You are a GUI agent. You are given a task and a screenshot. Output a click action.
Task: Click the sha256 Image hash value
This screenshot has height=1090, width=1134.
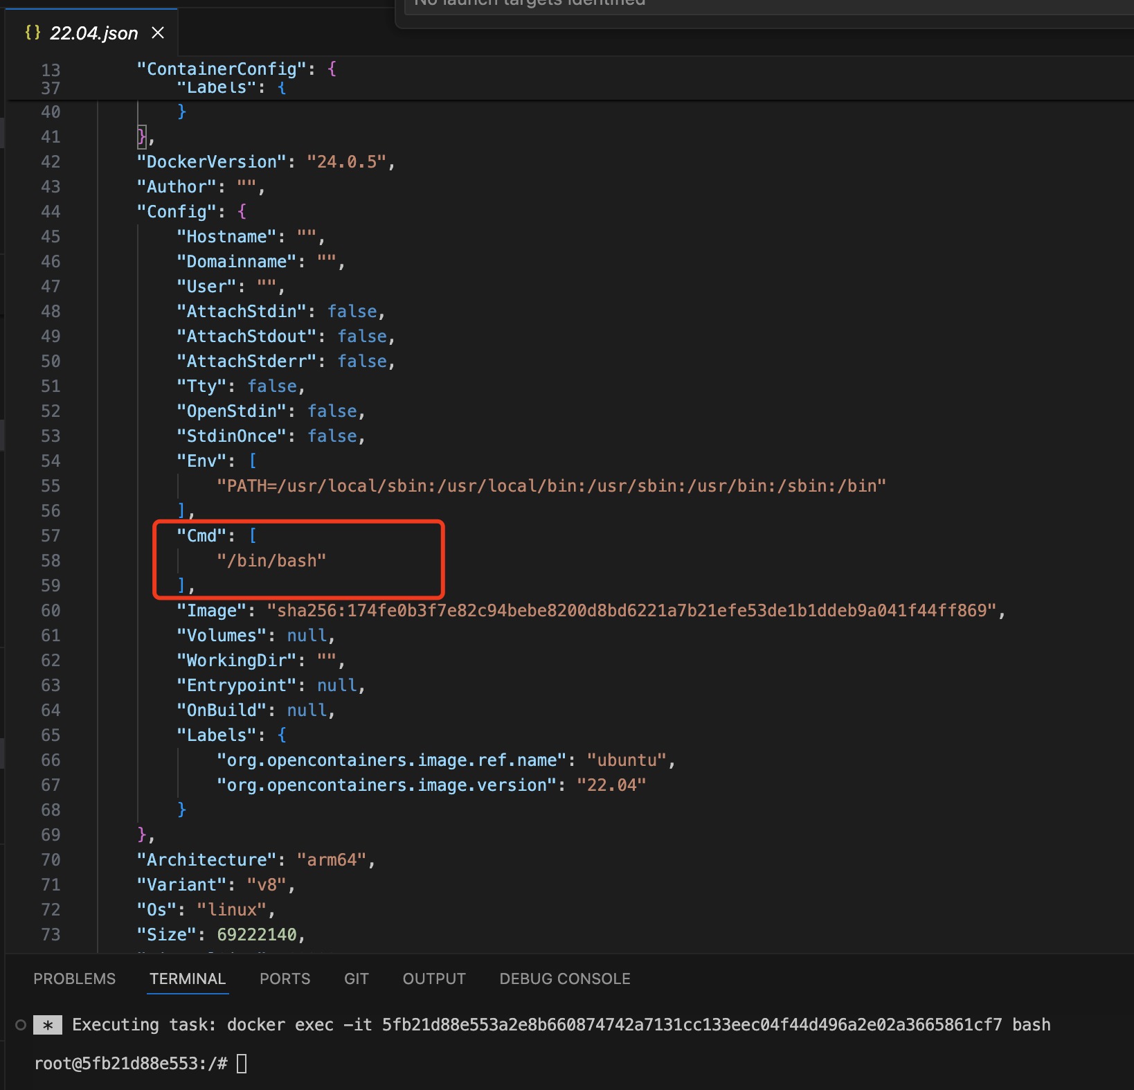(x=631, y=611)
